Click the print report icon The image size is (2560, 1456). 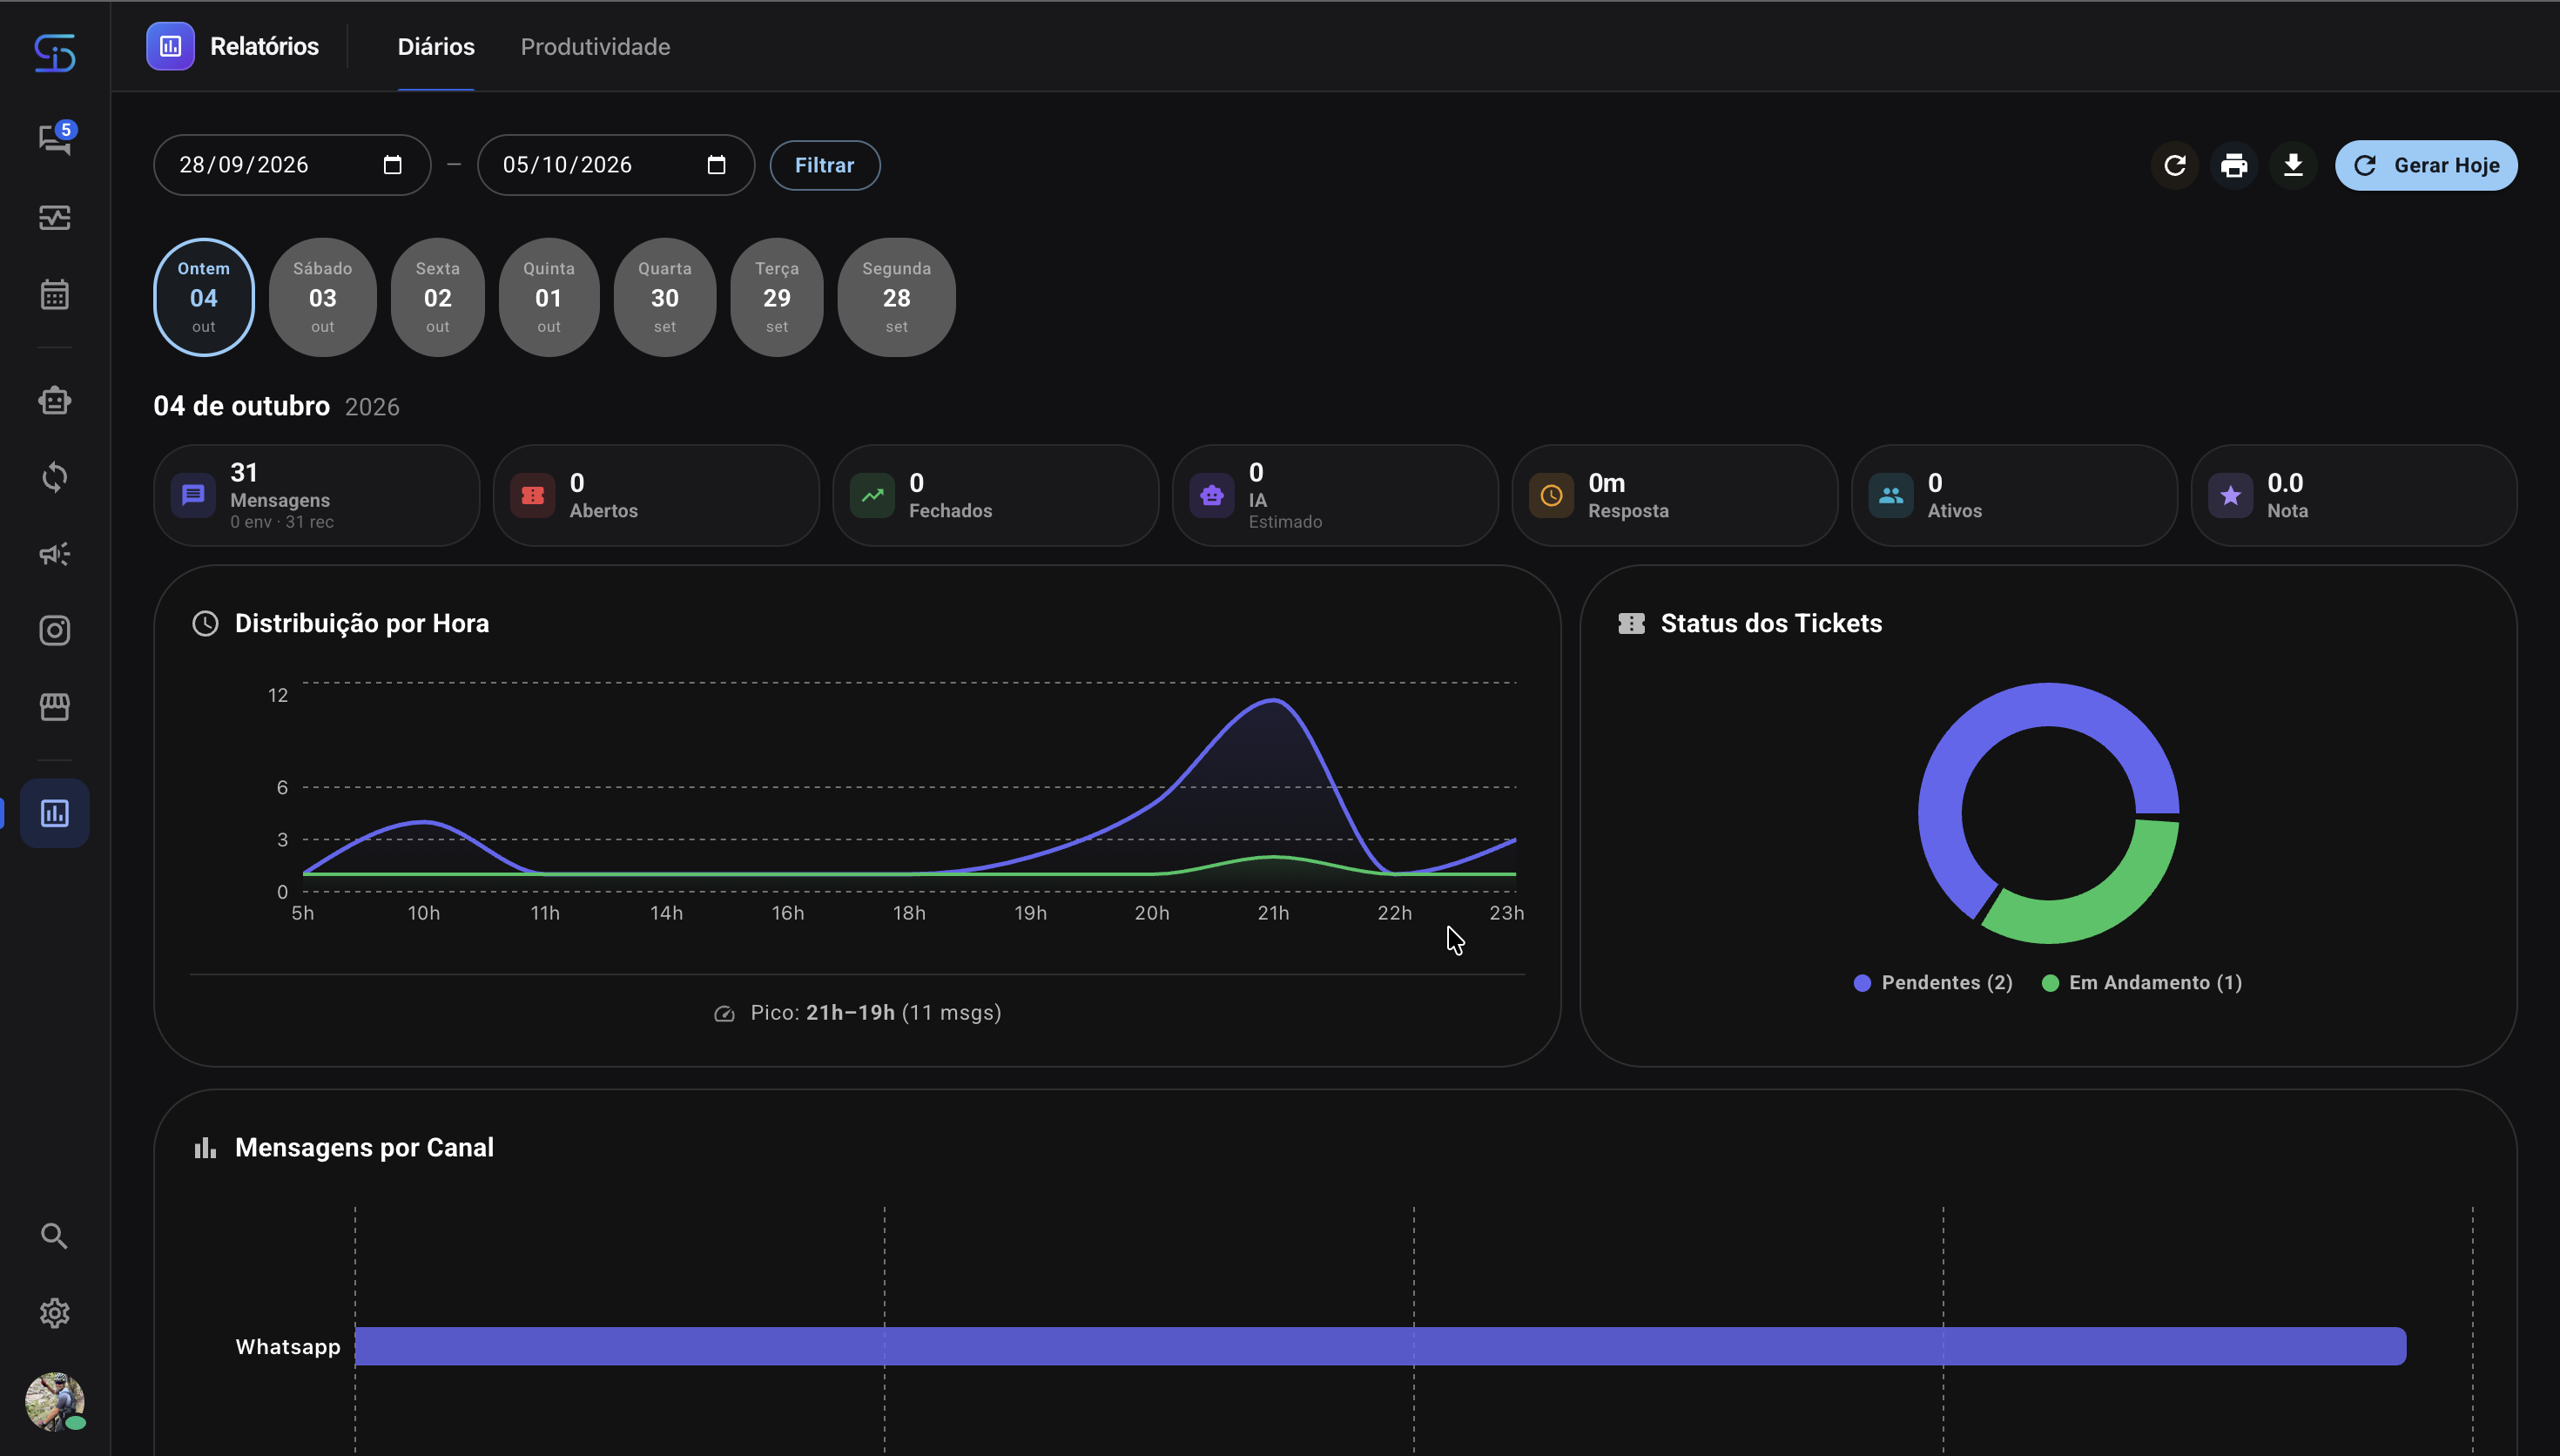[2234, 165]
